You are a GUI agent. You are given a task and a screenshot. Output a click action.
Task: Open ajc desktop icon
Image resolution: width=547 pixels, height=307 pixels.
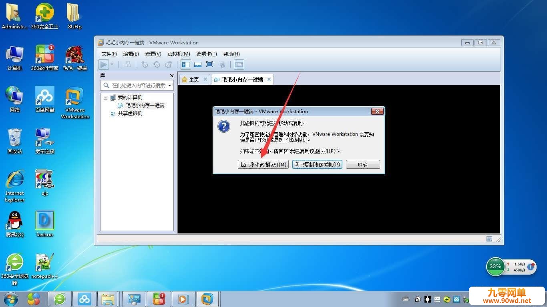tap(45, 183)
